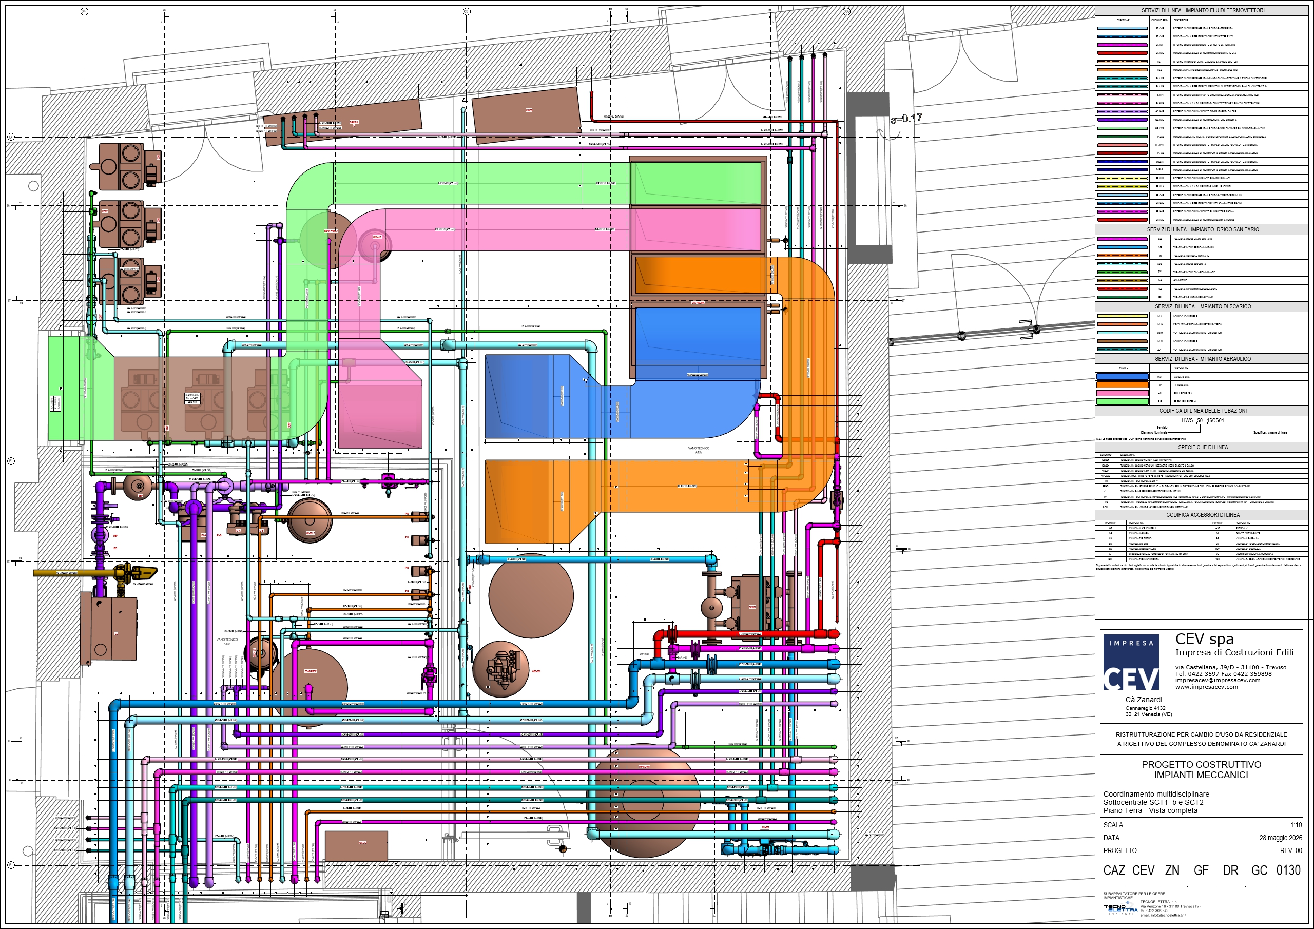1314x929 pixels.
Task: Click drawing number '0130' in title block
Action: [x=1288, y=870]
